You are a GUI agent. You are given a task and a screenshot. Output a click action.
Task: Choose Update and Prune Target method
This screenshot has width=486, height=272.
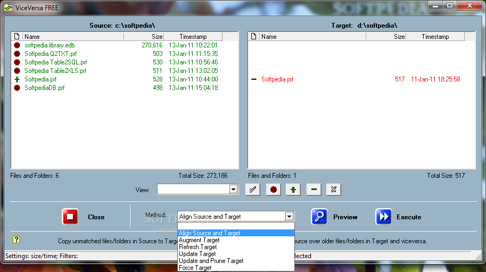click(236, 261)
